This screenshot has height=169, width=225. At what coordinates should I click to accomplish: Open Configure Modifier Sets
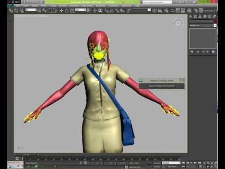tap(213, 52)
